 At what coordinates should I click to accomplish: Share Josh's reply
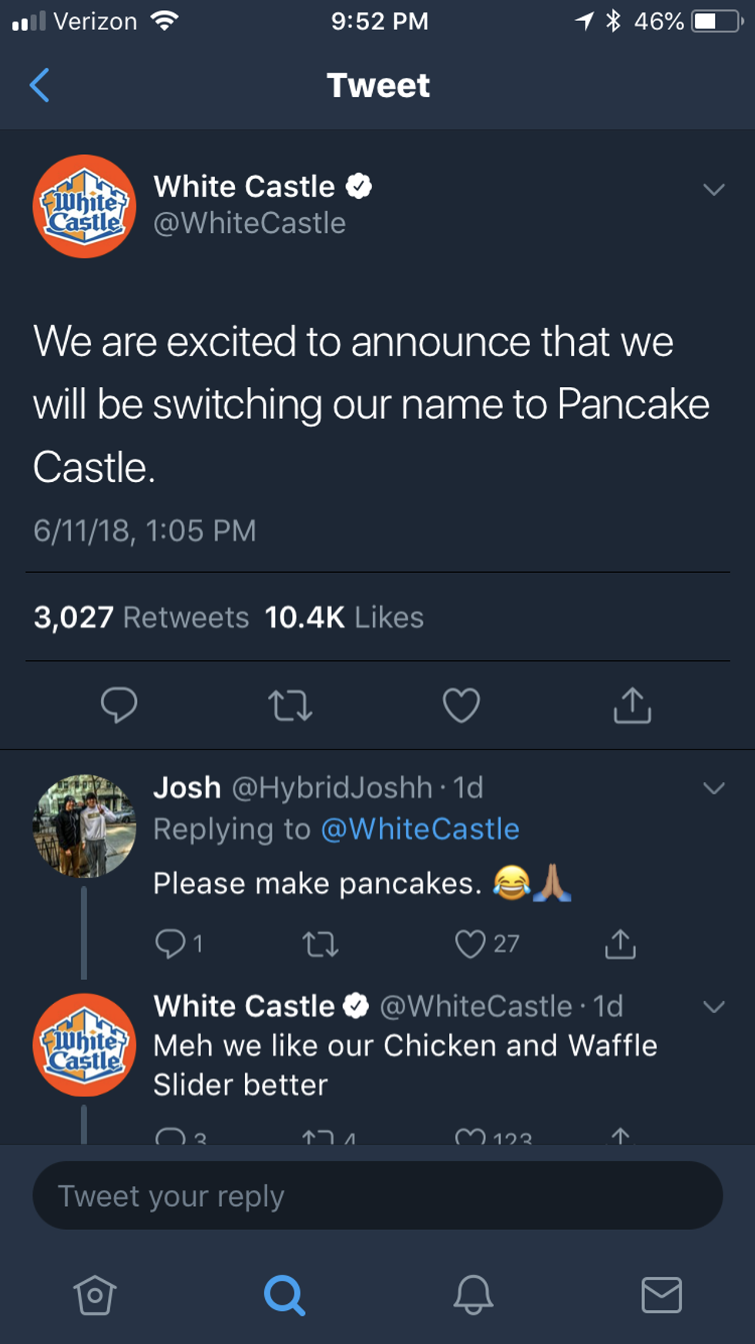pos(620,944)
